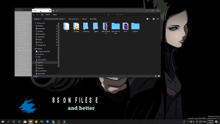Show hidden system tray icons
The image size is (220, 124).
click(x=188, y=122)
